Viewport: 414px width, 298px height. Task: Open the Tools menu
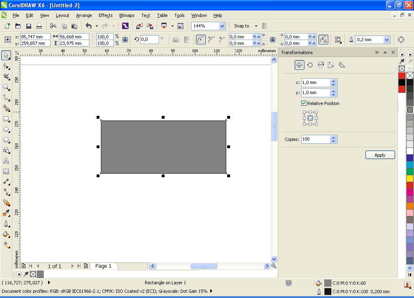pos(179,15)
